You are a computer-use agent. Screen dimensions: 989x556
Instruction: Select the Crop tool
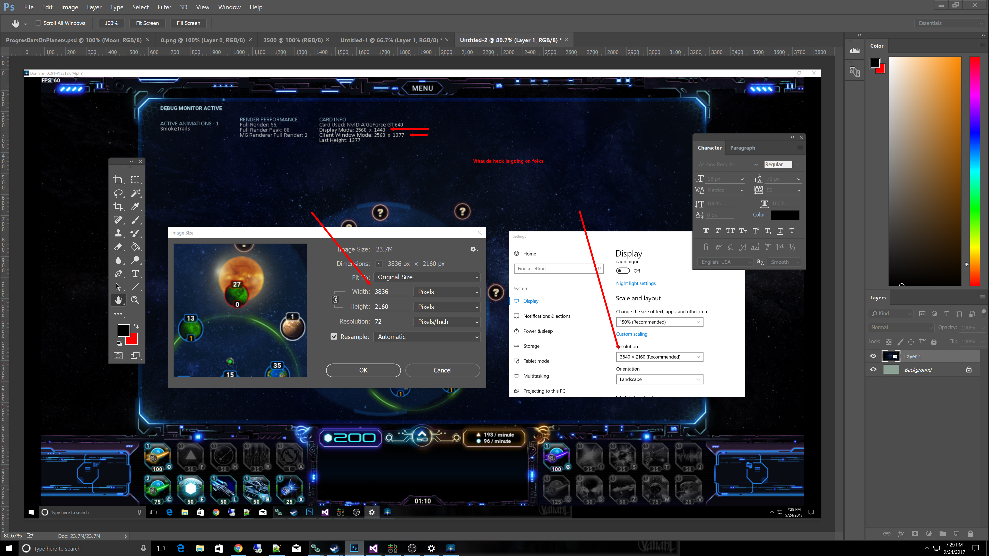click(x=118, y=206)
